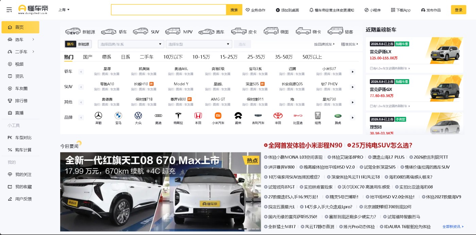Screen dimensions: 476x235
Task: Open the 奔驰 Mercedes brand logo
Action: pyautogui.click(x=98, y=115)
